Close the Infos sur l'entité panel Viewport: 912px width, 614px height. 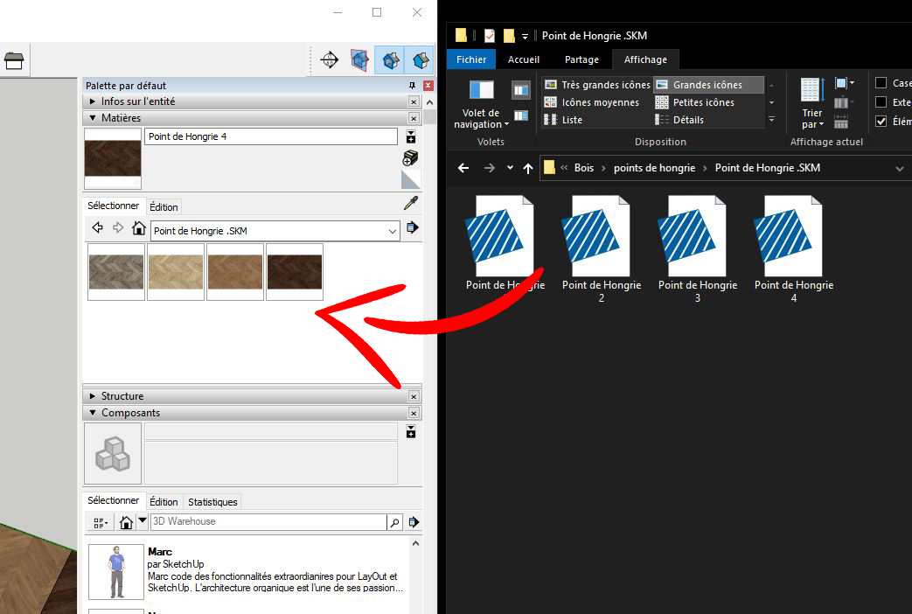coord(414,101)
